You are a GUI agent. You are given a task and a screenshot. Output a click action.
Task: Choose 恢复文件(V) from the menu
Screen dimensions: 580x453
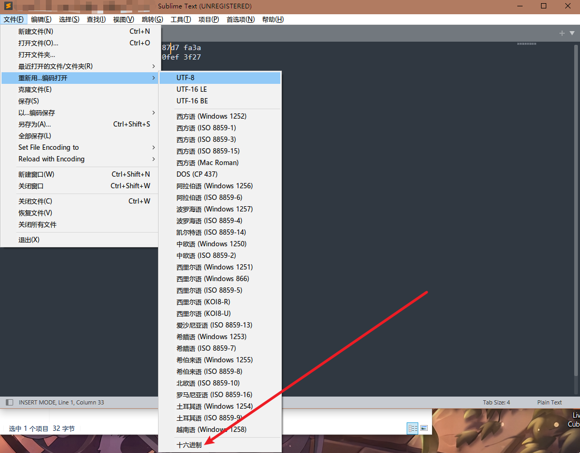[80, 213]
